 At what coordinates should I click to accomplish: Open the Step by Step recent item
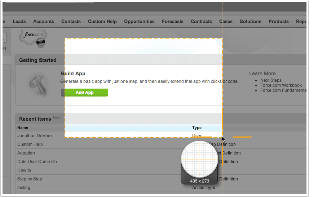(x=30, y=179)
